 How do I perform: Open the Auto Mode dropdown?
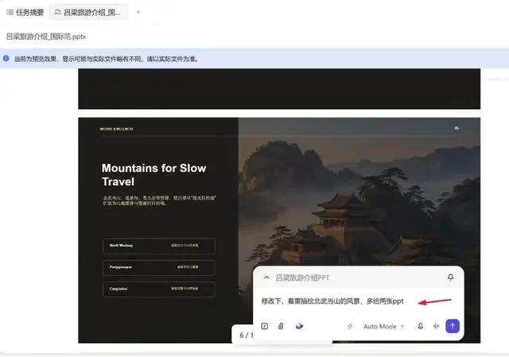pos(384,326)
